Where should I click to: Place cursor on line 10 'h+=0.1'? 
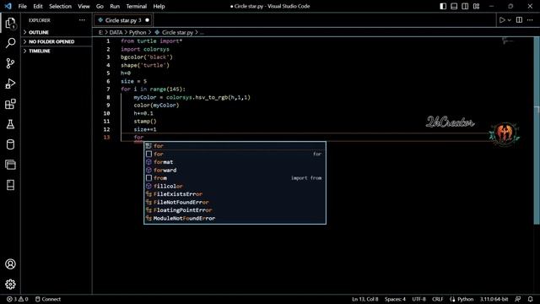143,113
